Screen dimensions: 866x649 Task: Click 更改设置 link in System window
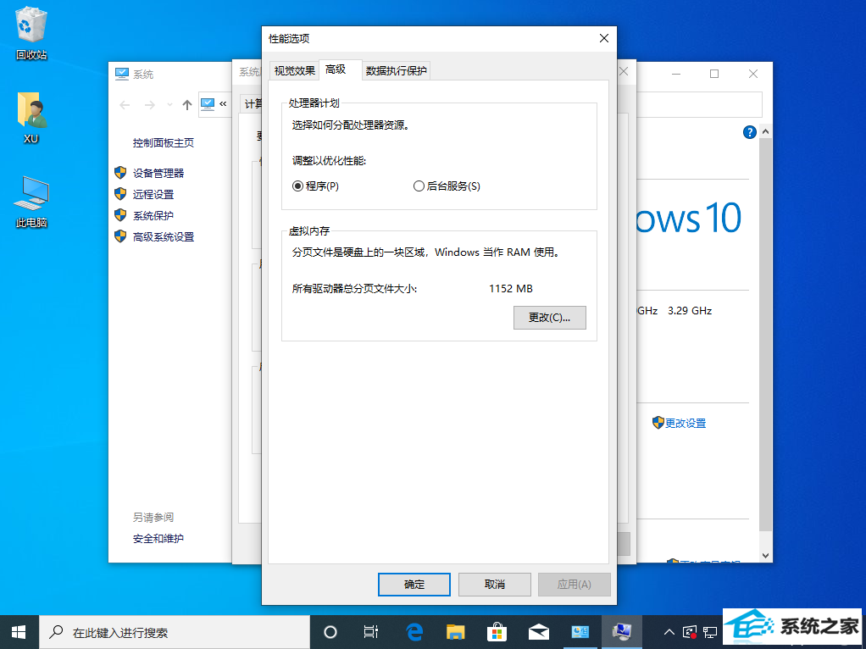(686, 423)
